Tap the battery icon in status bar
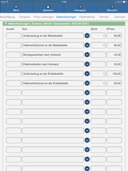The width and height of the screenshot is (128, 171). click(125, 2)
